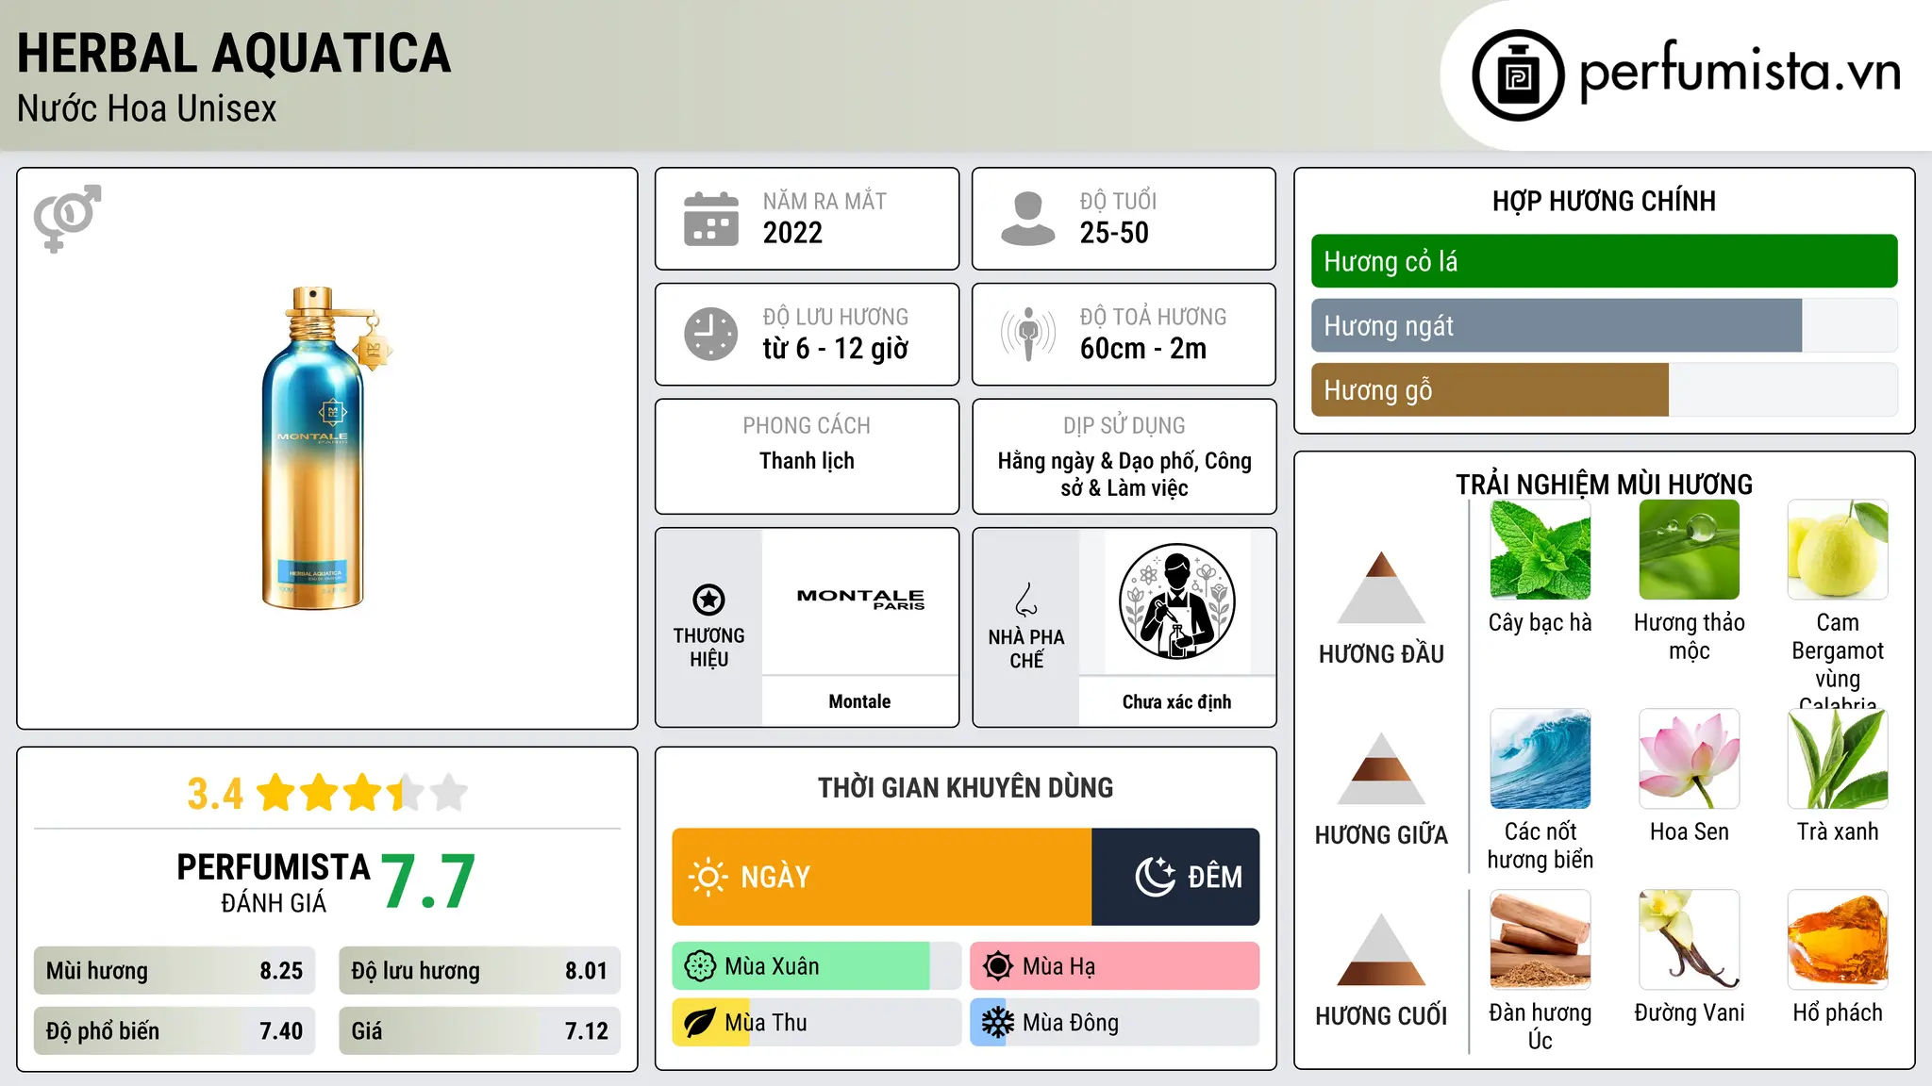The width and height of the screenshot is (1932, 1086).
Task: Click the calendar icon beside 2022
Action: (711, 219)
